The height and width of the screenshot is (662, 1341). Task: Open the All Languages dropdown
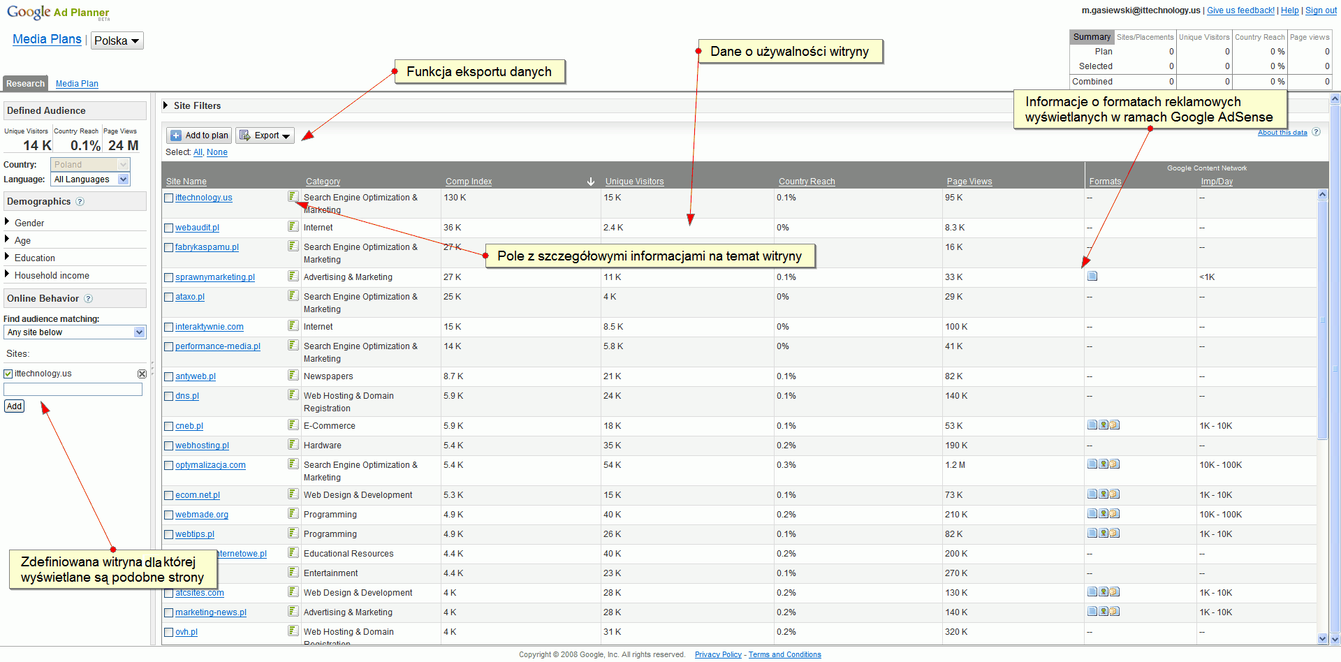point(90,179)
